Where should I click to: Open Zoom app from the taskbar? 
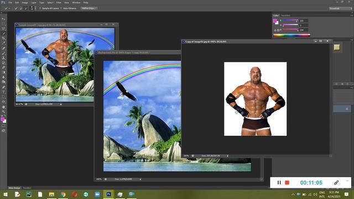(97, 194)
